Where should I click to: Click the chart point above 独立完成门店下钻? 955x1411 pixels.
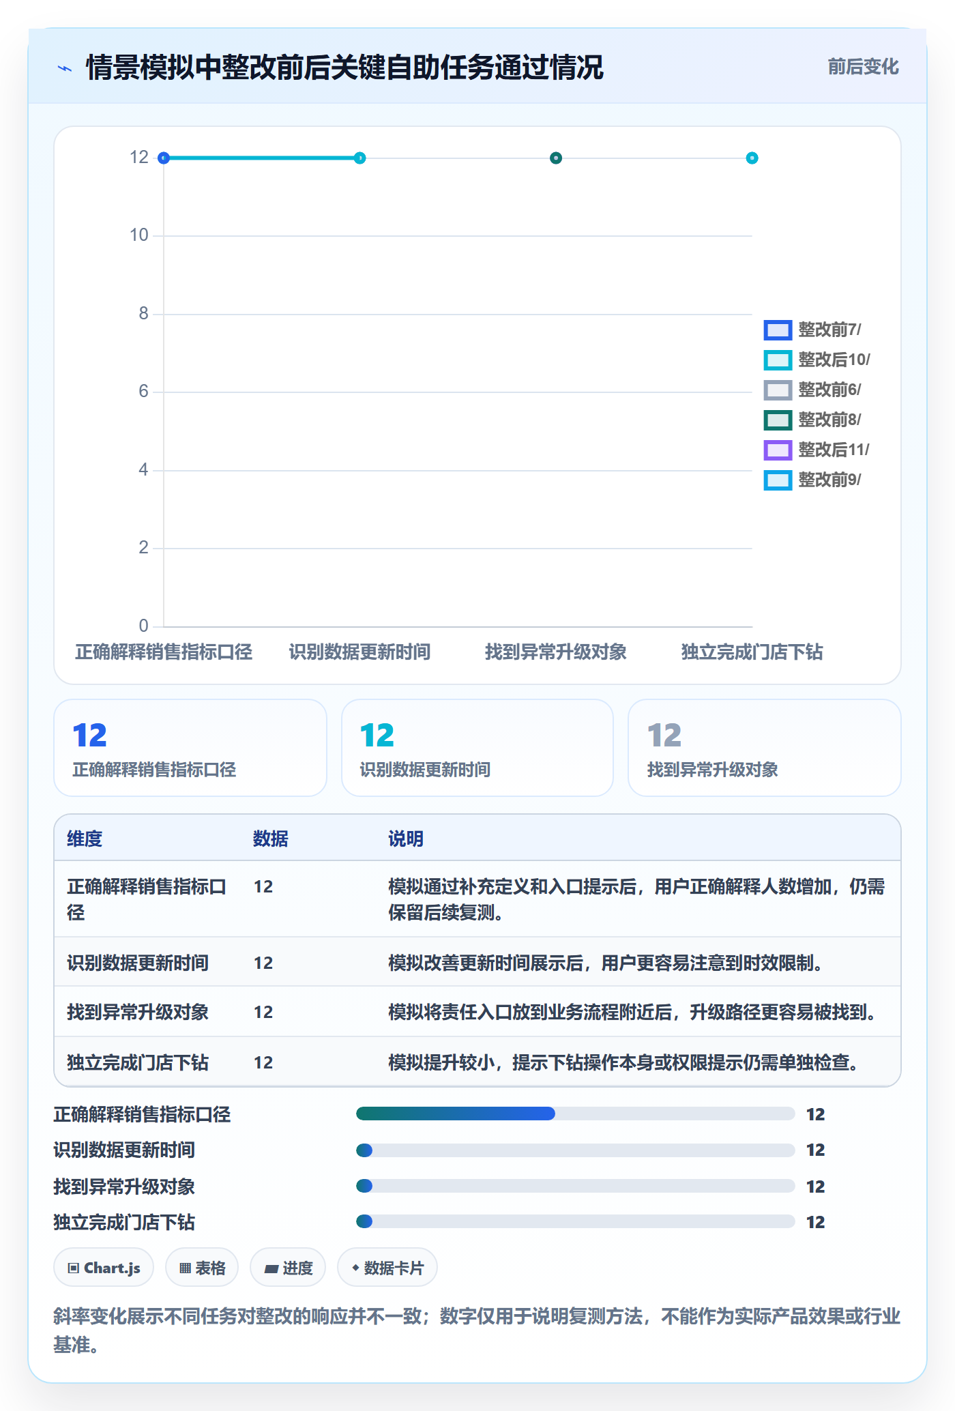pyautogui.click(x=752, y=158)
